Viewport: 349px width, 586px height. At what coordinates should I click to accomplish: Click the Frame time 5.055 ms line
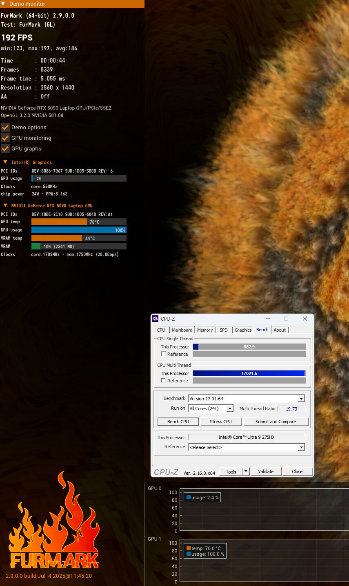point(33,79)
